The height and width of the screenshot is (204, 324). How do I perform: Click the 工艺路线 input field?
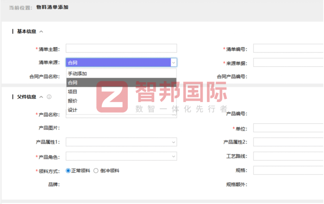click(288, 156)
